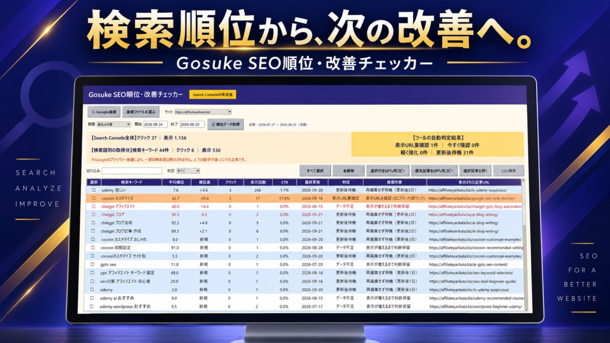
Task: Open the サイト URL dropdown
Action: (x=203, y=112)
